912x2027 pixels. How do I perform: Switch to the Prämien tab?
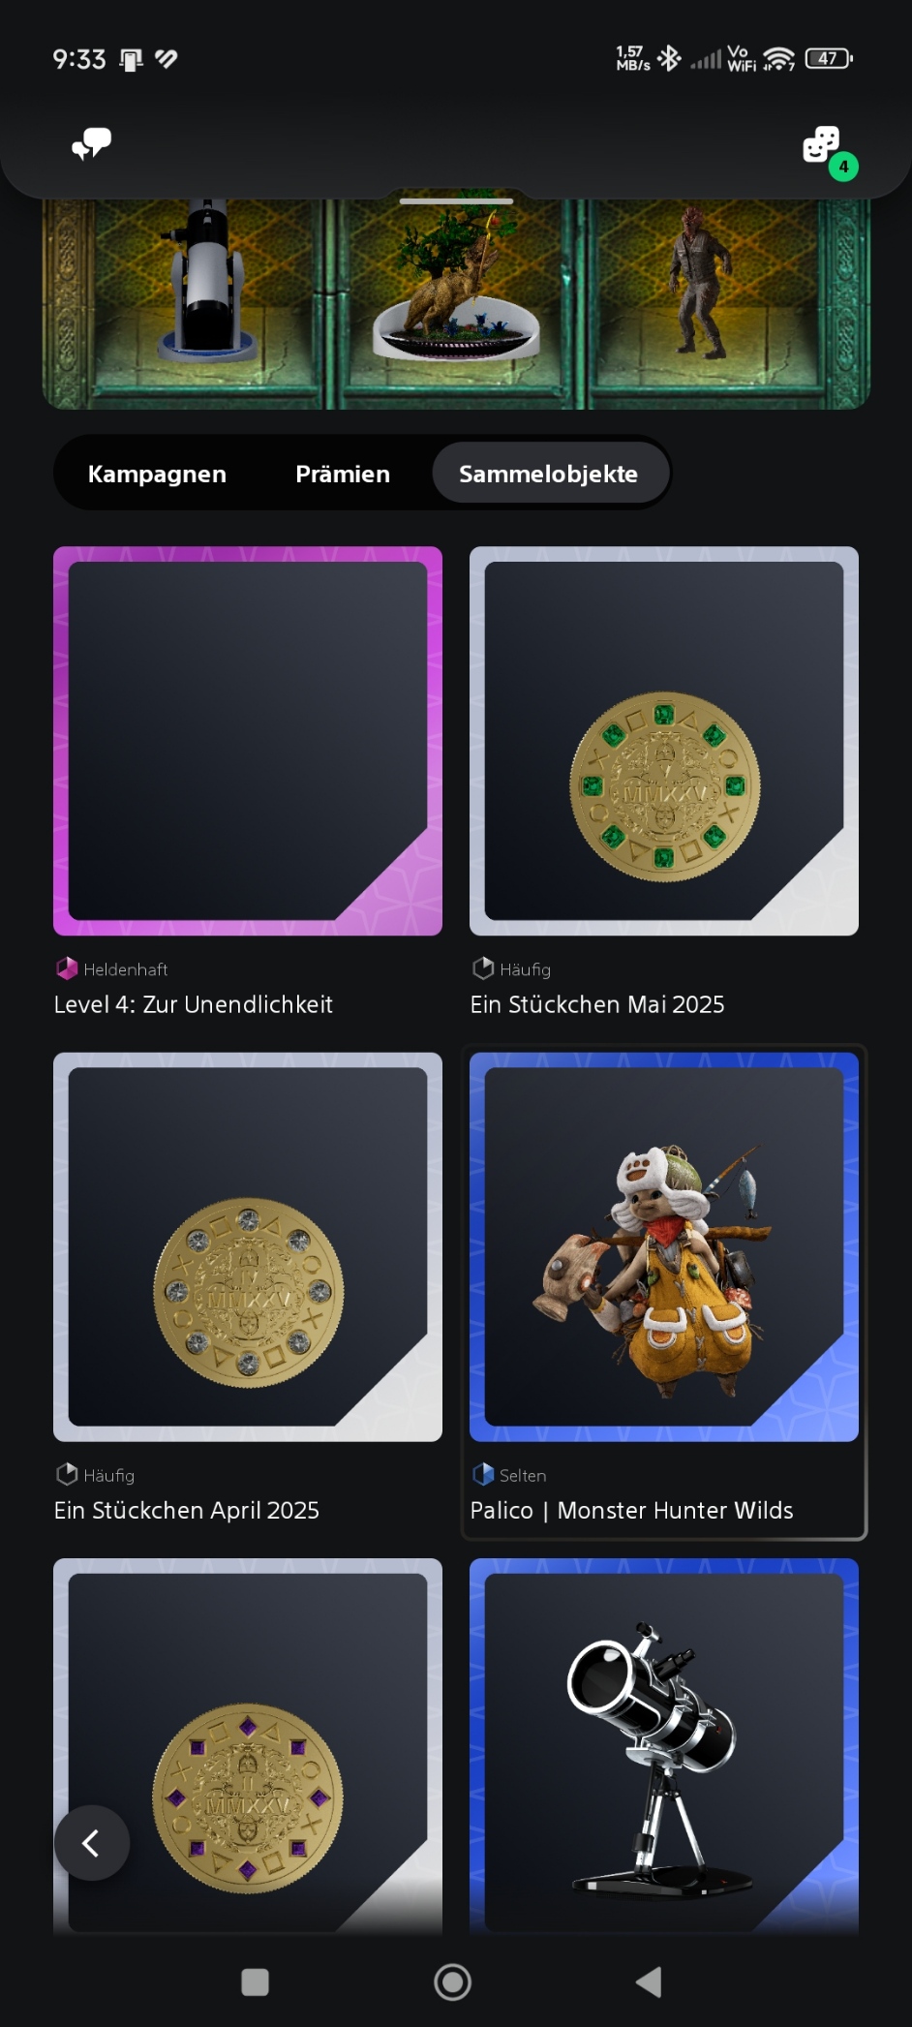pos(343,474)
